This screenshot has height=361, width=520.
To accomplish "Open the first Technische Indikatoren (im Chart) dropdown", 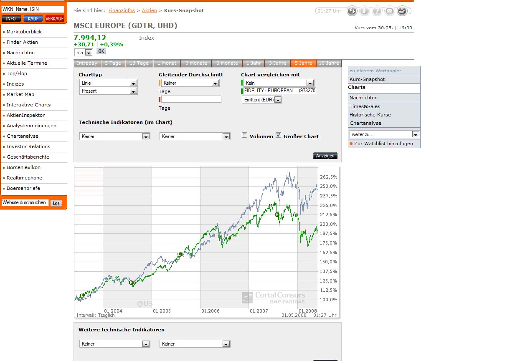I will click(x=115, y=136).
